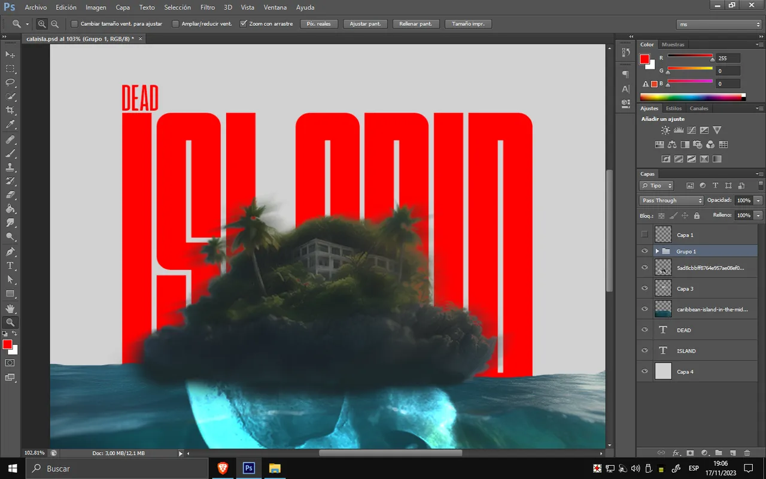This screenshot has width=766, height=479.
Task: Select the Smudge tool
Action: pyautogui.click(x=10, y=223)
